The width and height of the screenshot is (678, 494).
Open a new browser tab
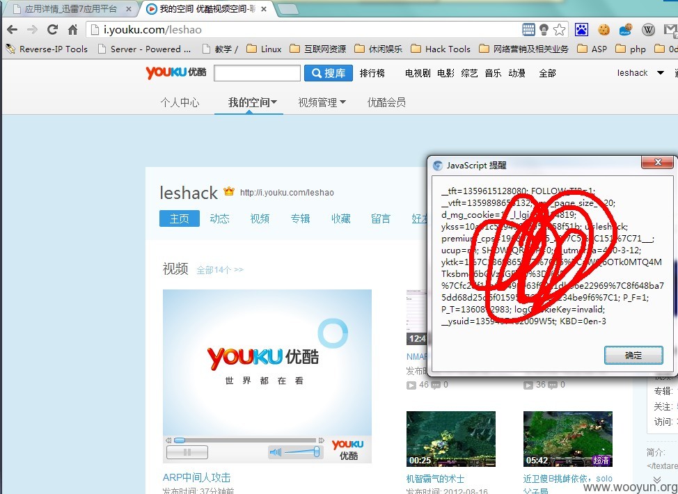287,8
